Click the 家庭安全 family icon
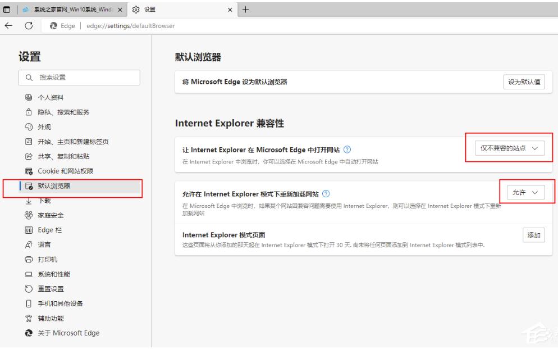Screen dimensions: 558x349 pyautogui.click(x=29, y=215)
